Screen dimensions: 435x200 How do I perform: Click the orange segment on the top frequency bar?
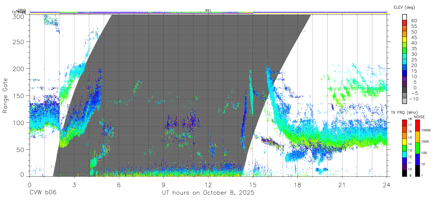coord(248,12)
